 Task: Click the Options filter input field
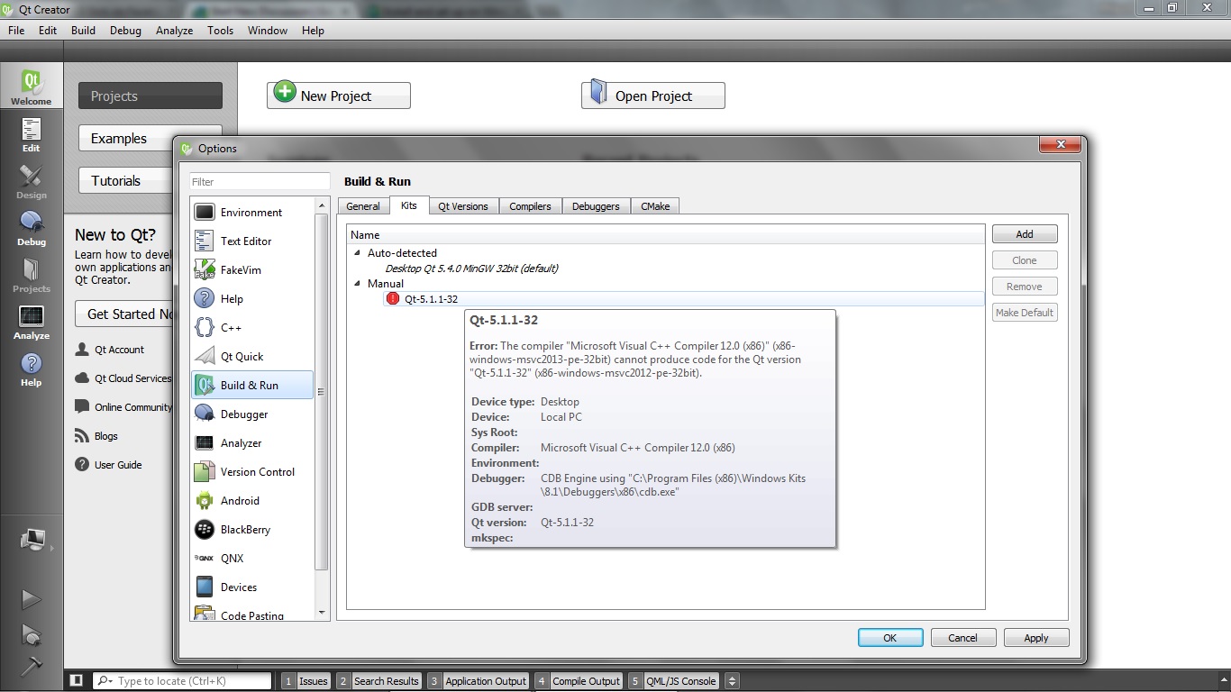260,181
